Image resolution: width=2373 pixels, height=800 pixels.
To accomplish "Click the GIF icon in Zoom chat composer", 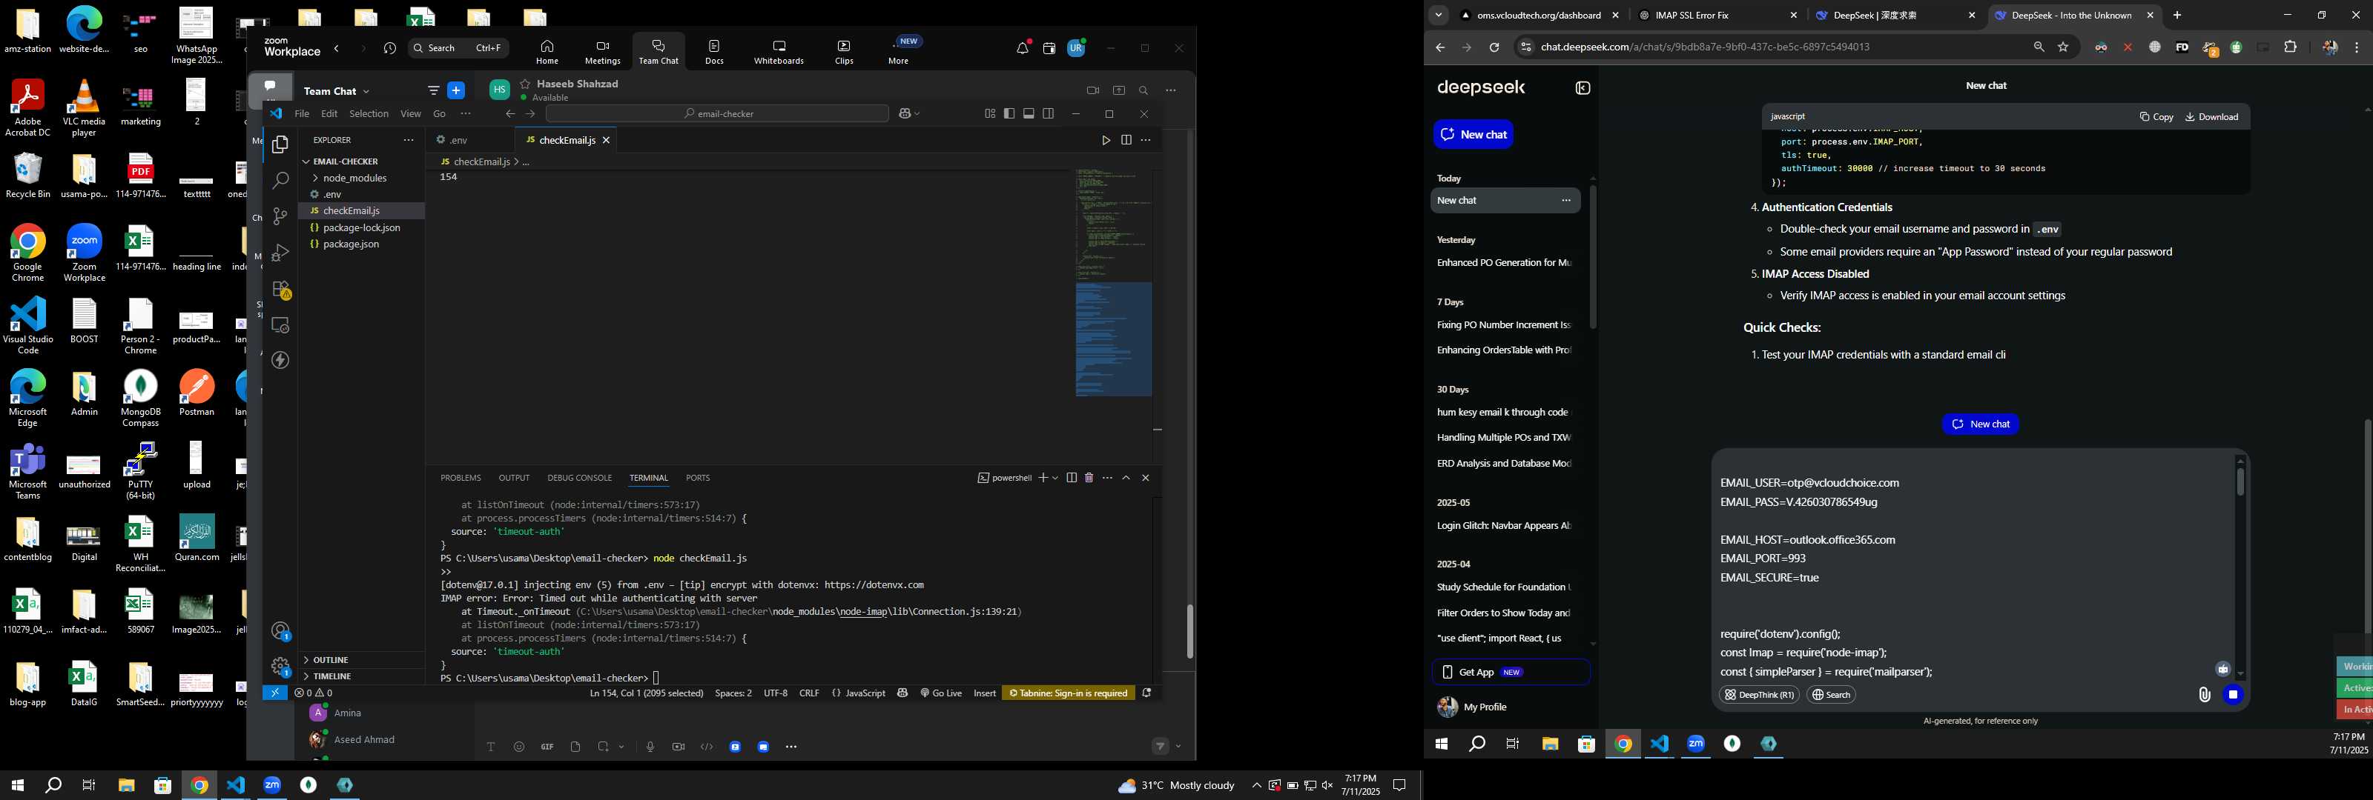I will [x=547, y=747].
